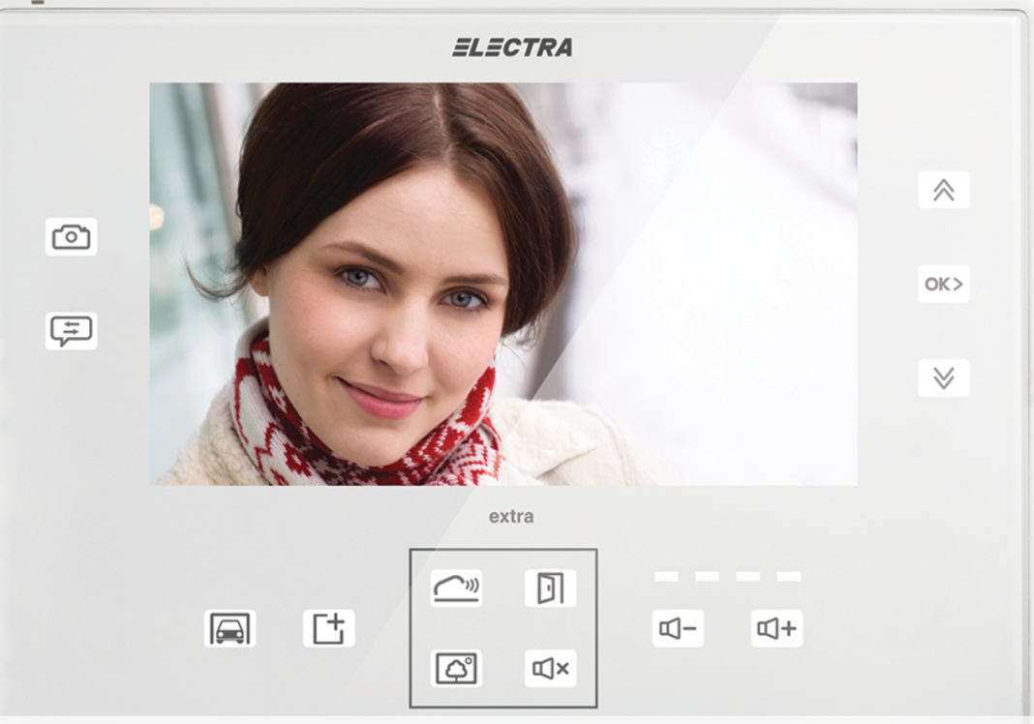
Task: Open the messages icon with arrows
Action: pyautogui.click(x=71, y=331)
